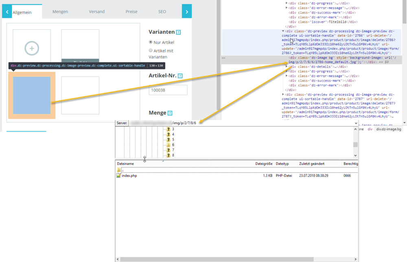Screen dimensions: 407x262
Task: Click the Artikel-Nr. input showing 100038
Action: 168,90
